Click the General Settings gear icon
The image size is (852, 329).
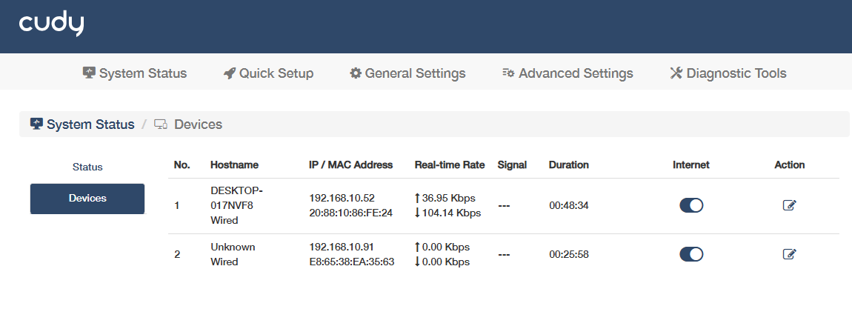356,73
